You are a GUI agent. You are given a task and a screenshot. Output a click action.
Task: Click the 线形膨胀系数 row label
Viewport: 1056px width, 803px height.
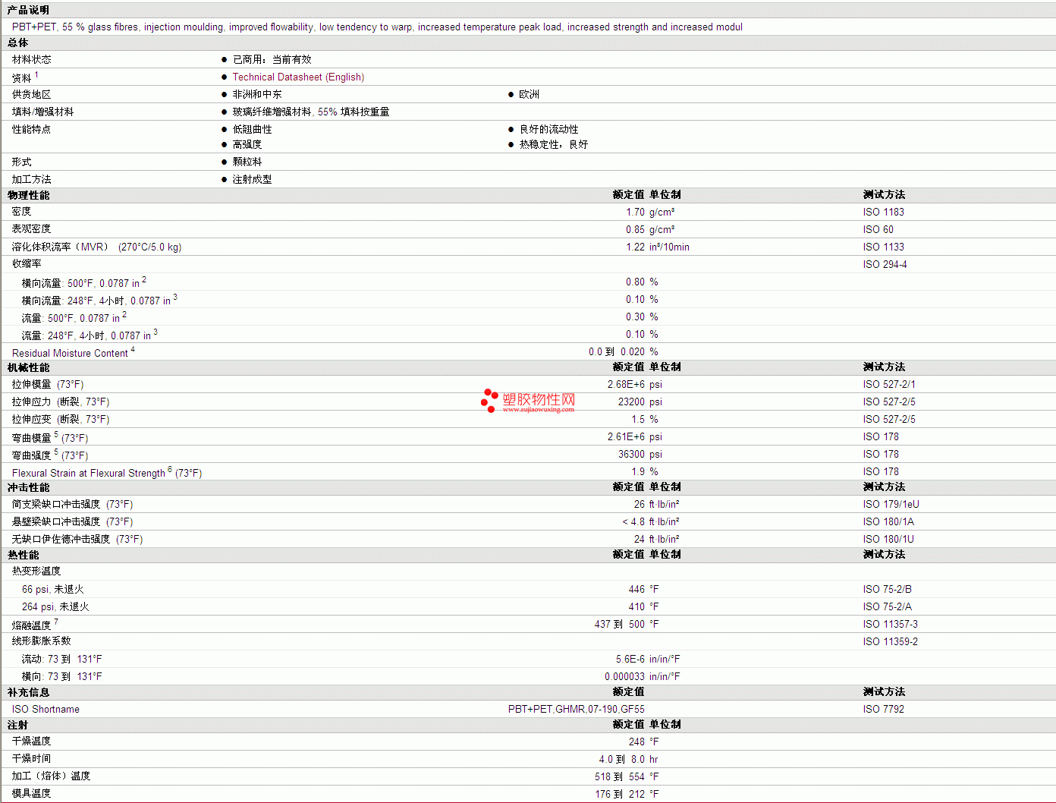[x=42, y=641]
